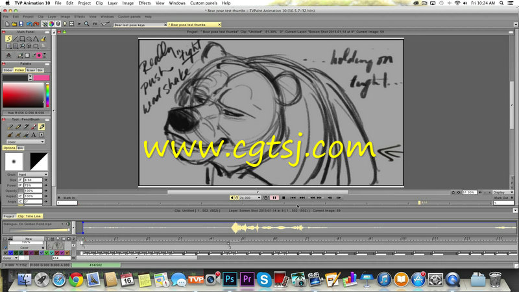Click the search magnifier in top toolbar
The height and width of the screenshot is (292, 519).
pyautogui.click(x=87, y=24)
